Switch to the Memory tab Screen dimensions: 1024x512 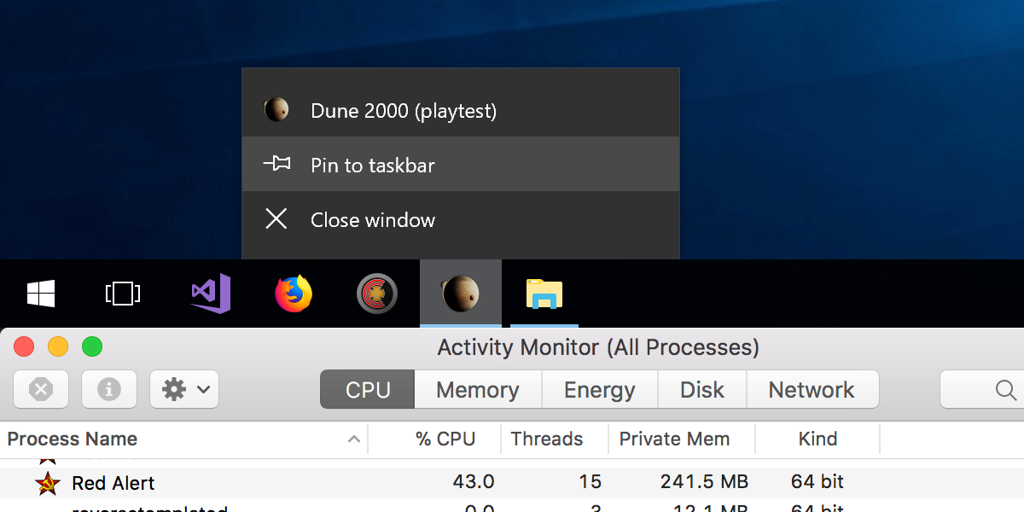click(478, 390)
